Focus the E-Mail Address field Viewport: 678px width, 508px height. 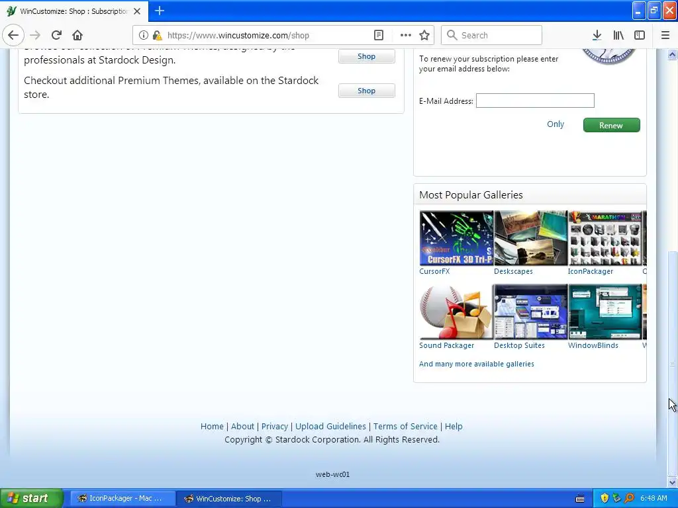(535, 101)
